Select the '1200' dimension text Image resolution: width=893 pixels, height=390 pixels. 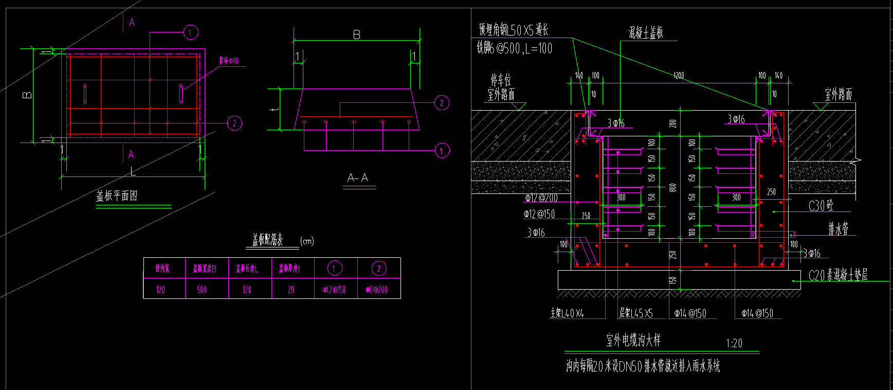pyautogui.click(x=679, y=76)
